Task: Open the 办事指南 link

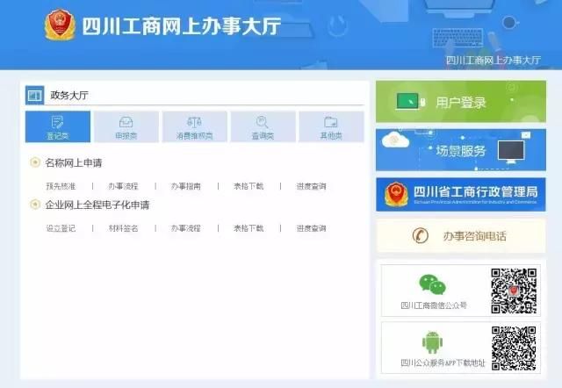Action: click(x=186, y=186)
